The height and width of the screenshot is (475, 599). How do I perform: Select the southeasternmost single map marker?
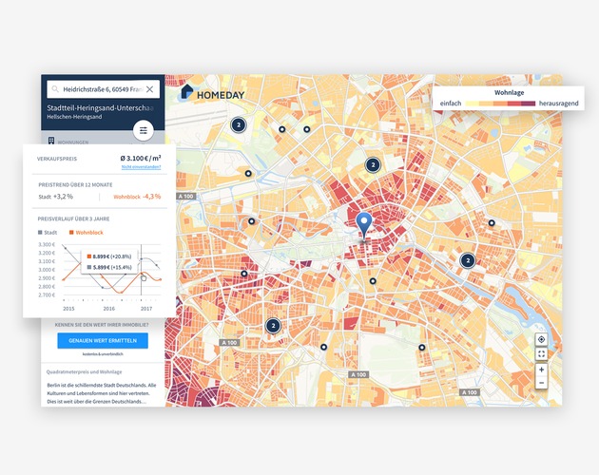point(422,348)
